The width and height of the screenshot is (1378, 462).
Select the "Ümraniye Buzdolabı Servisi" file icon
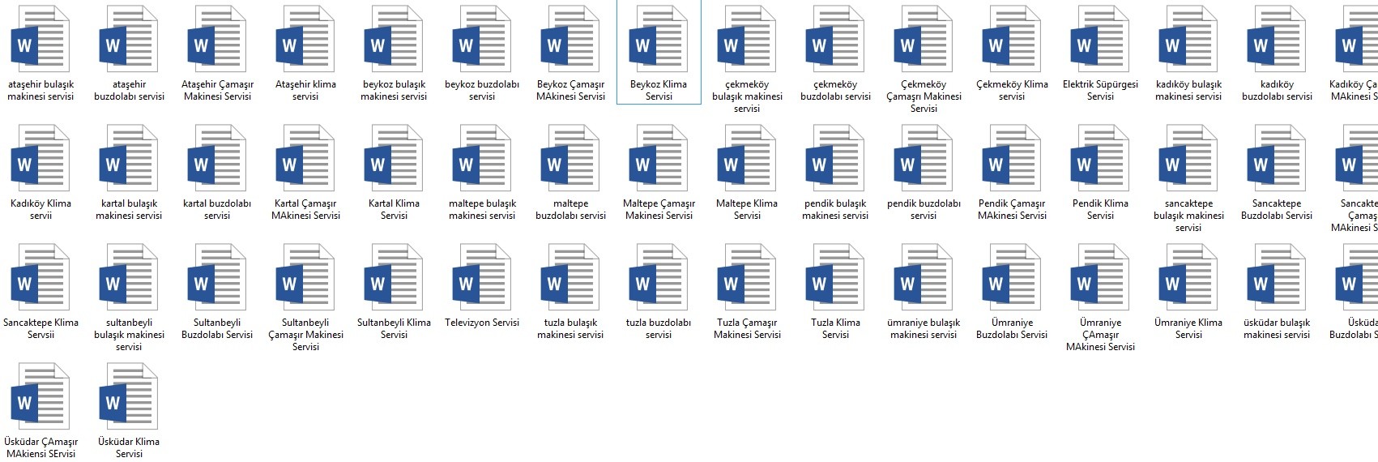click(1011, 277)
